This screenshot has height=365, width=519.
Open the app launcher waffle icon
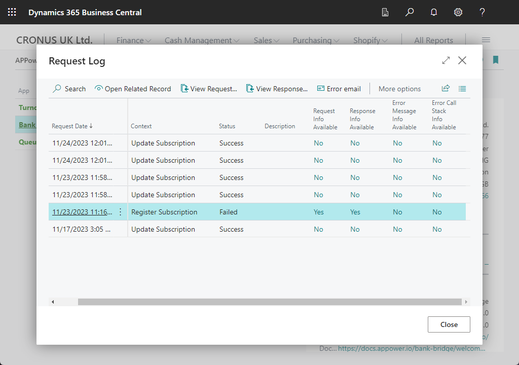(12, 12)
